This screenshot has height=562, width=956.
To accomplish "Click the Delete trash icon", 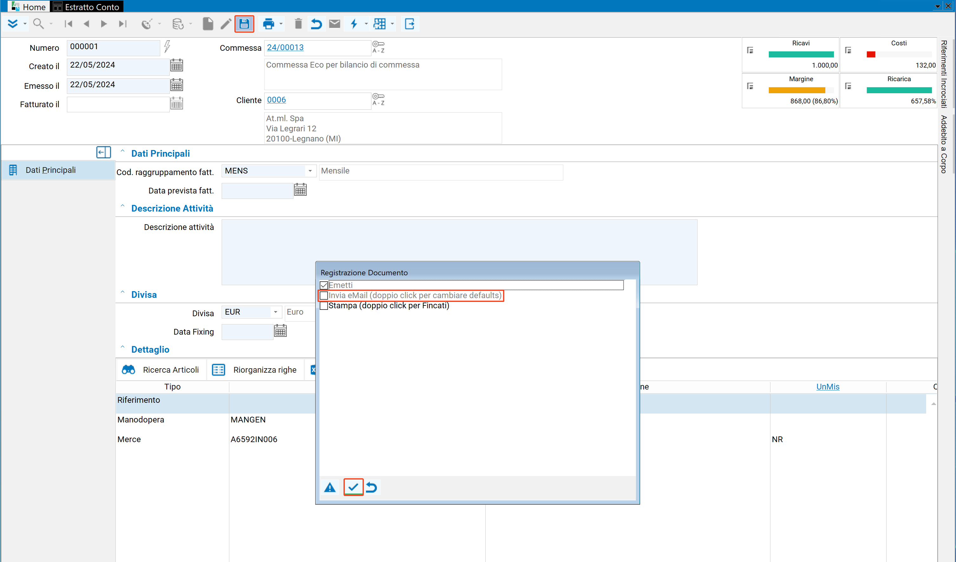I will (x=298, y=24).
